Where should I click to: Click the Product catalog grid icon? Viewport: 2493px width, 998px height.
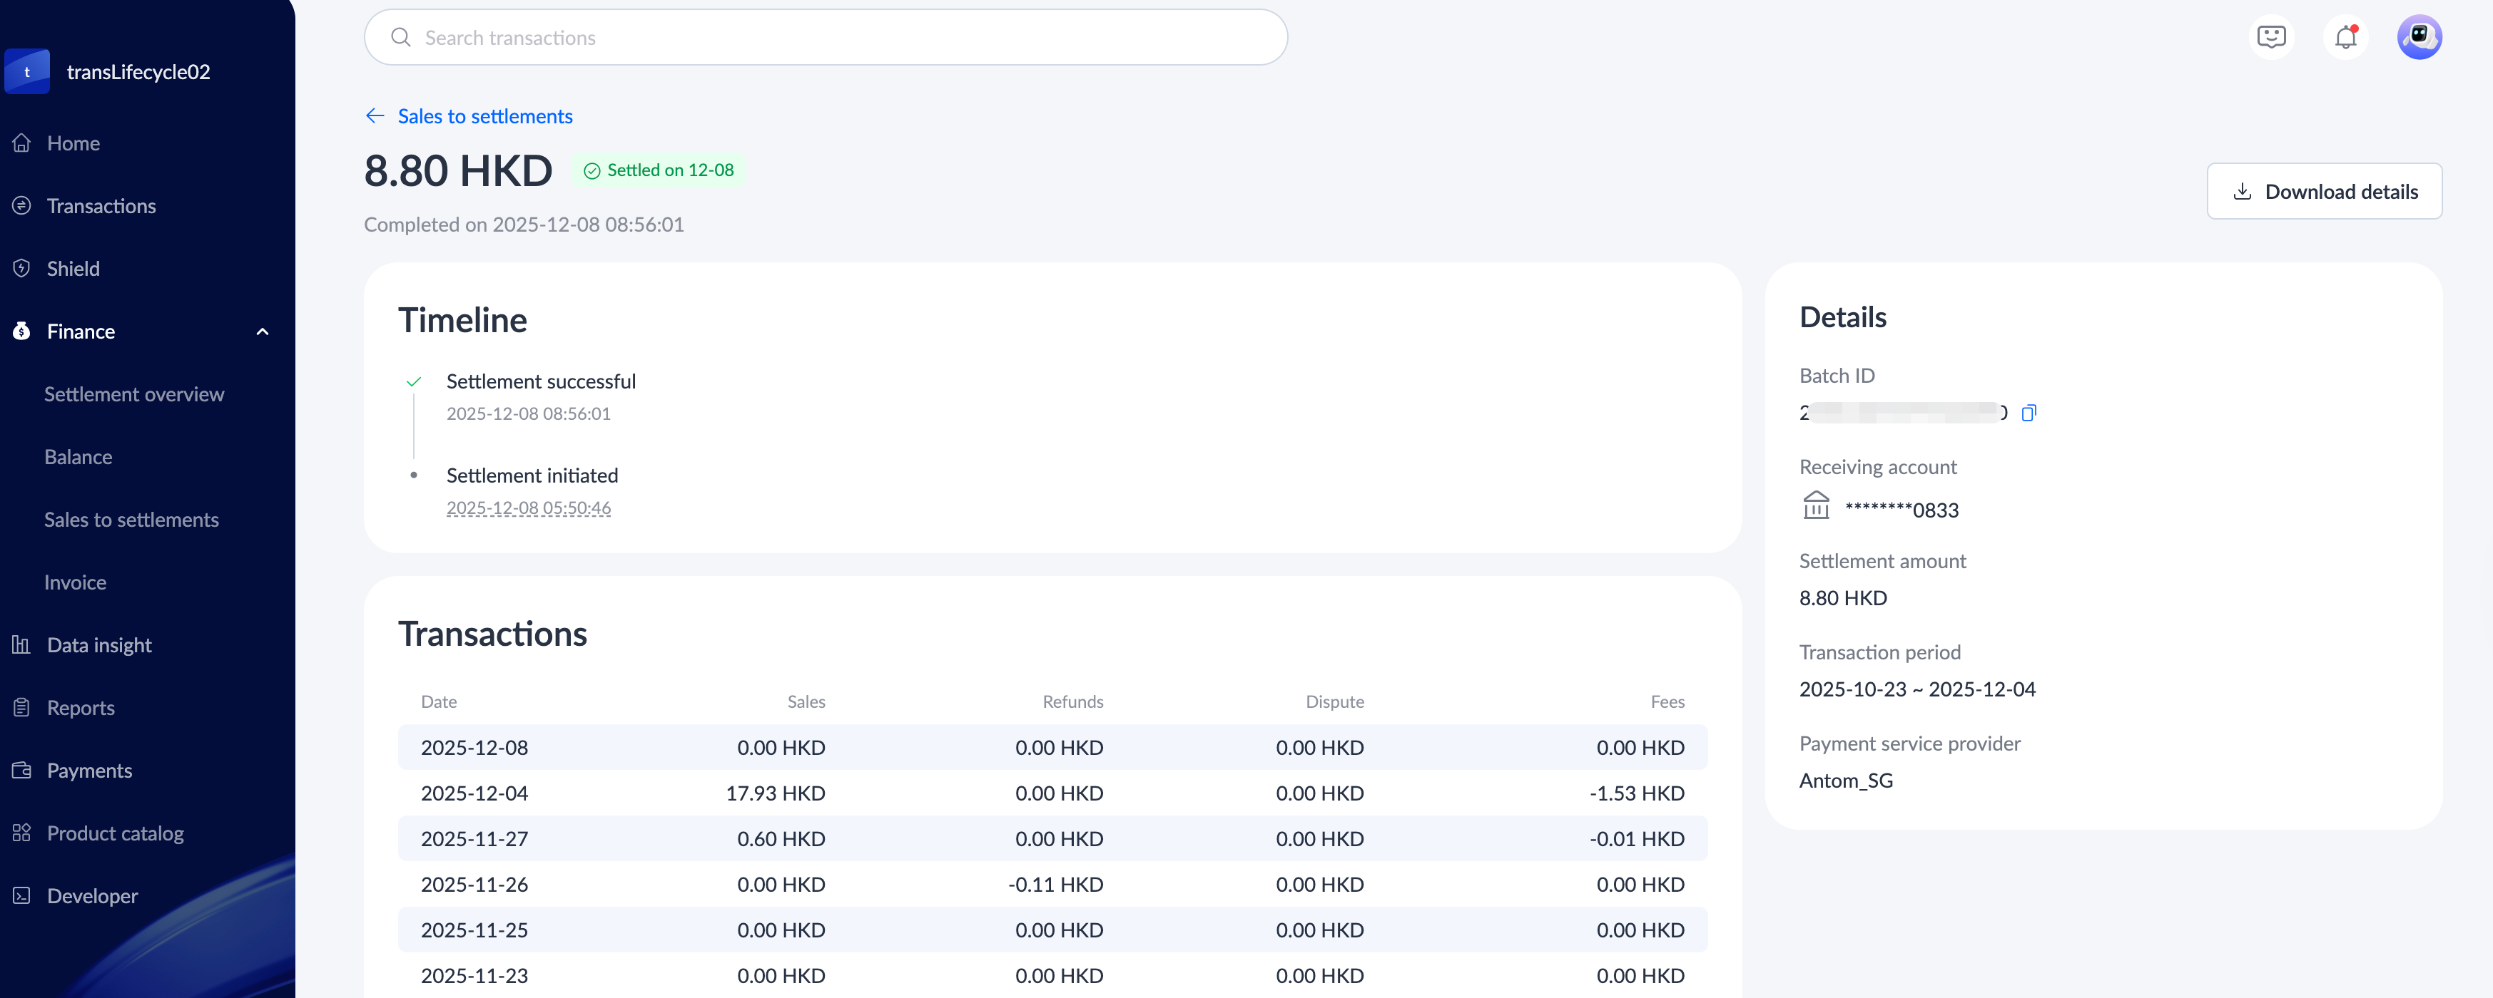[x=21, y=833]
